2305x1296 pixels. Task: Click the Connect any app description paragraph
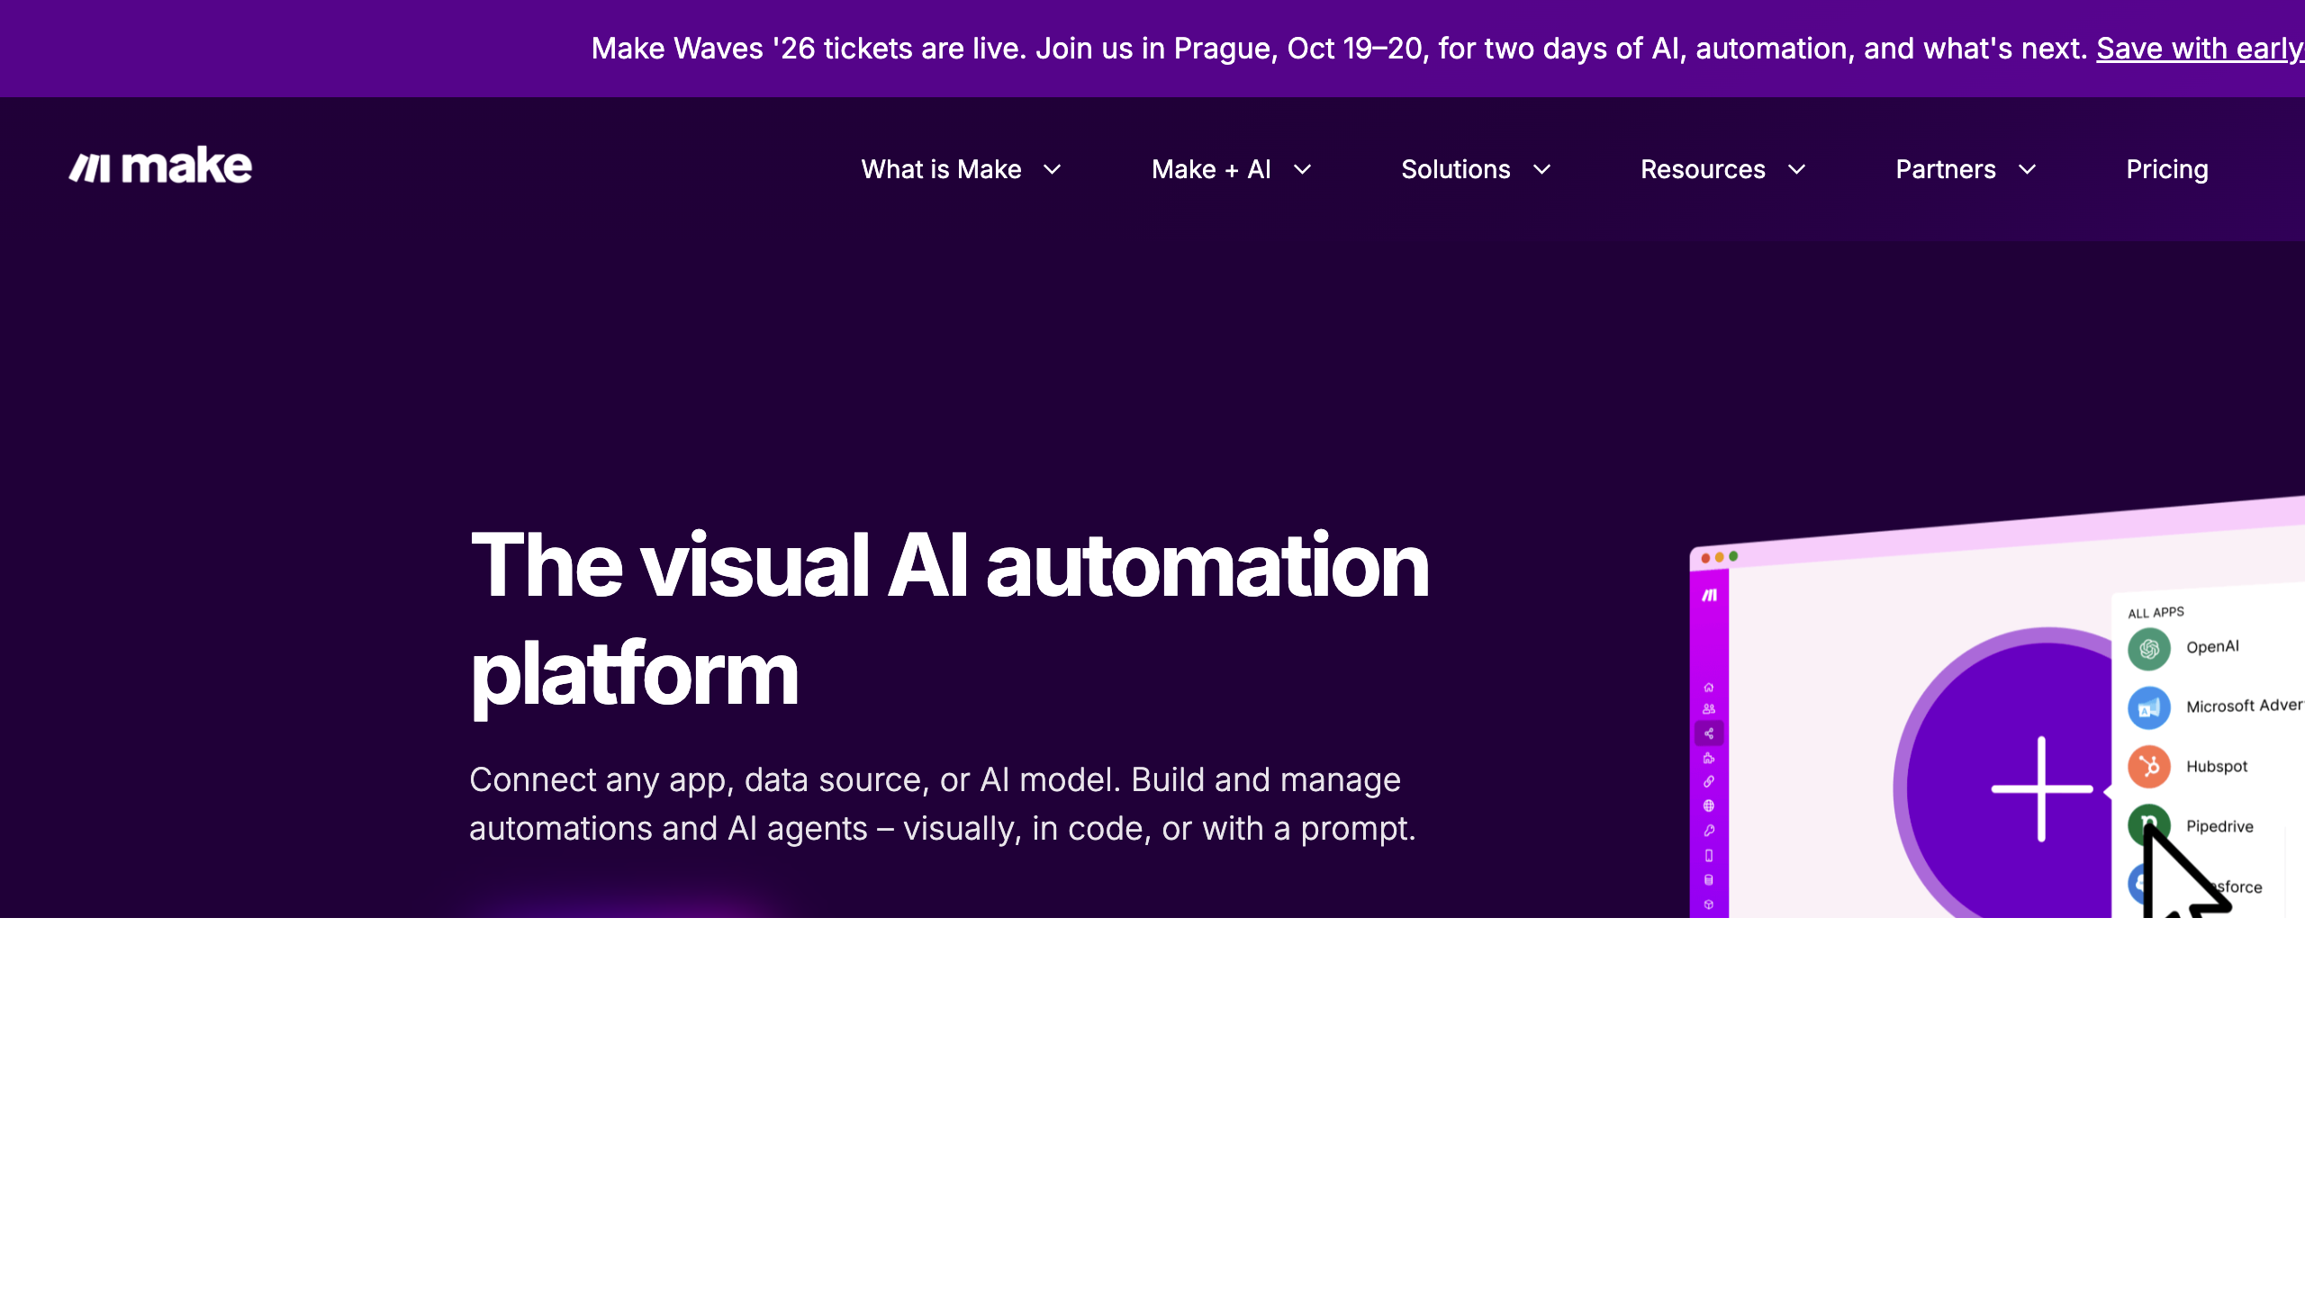[x=943, y=804]
